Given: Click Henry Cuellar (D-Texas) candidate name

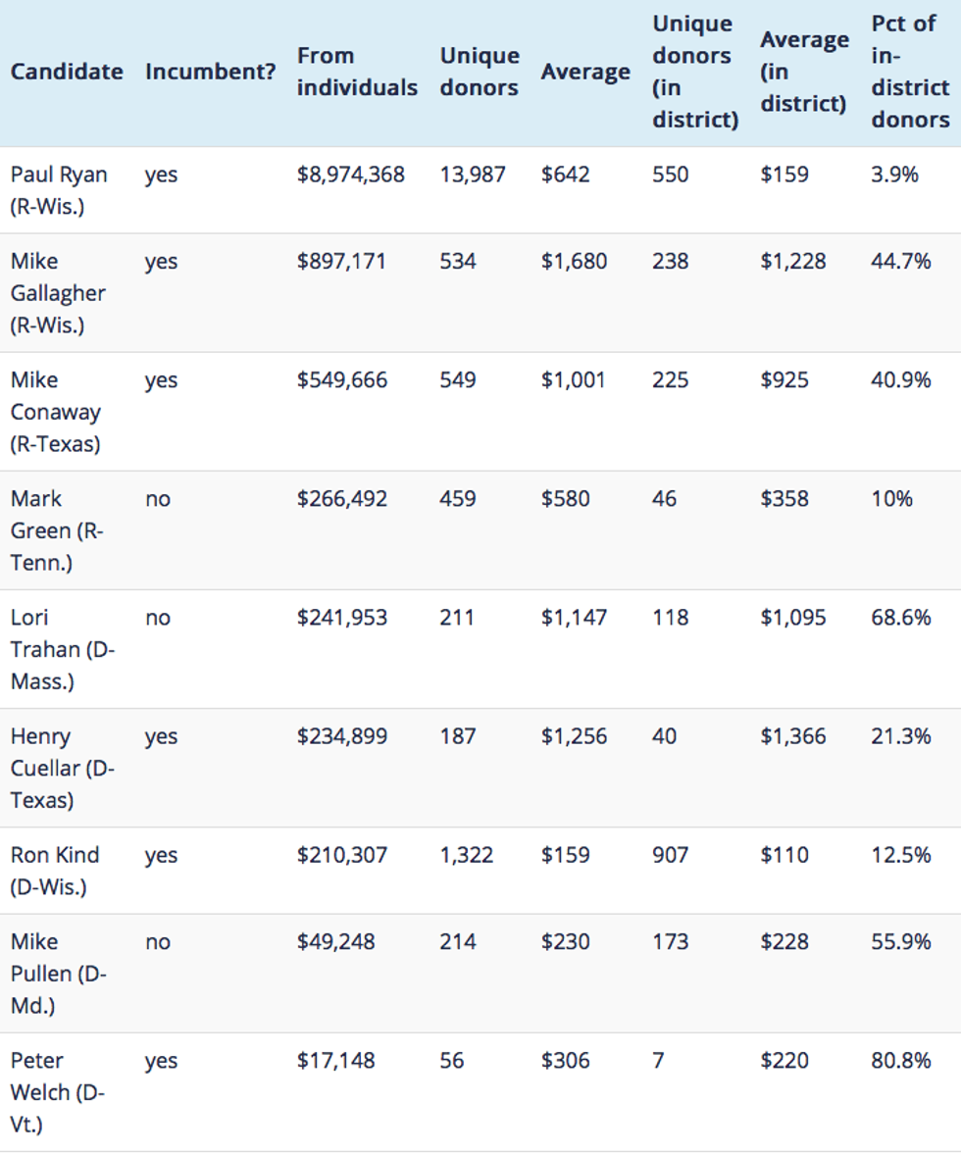Looking at the screenshot, I should click(62, 768).
